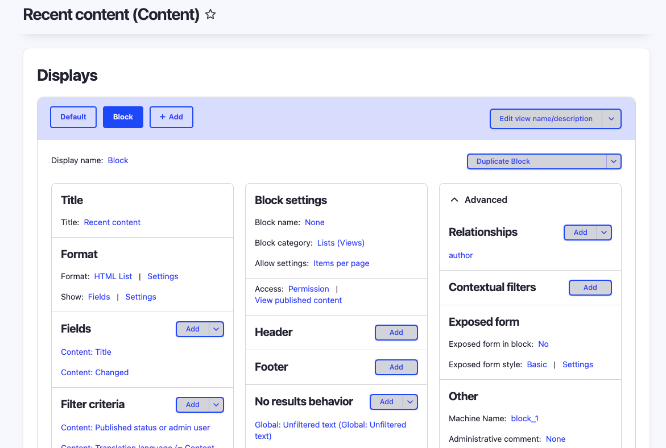Add a new display with + Add
This screenshot has height=448, width=666.
[171, 117]
